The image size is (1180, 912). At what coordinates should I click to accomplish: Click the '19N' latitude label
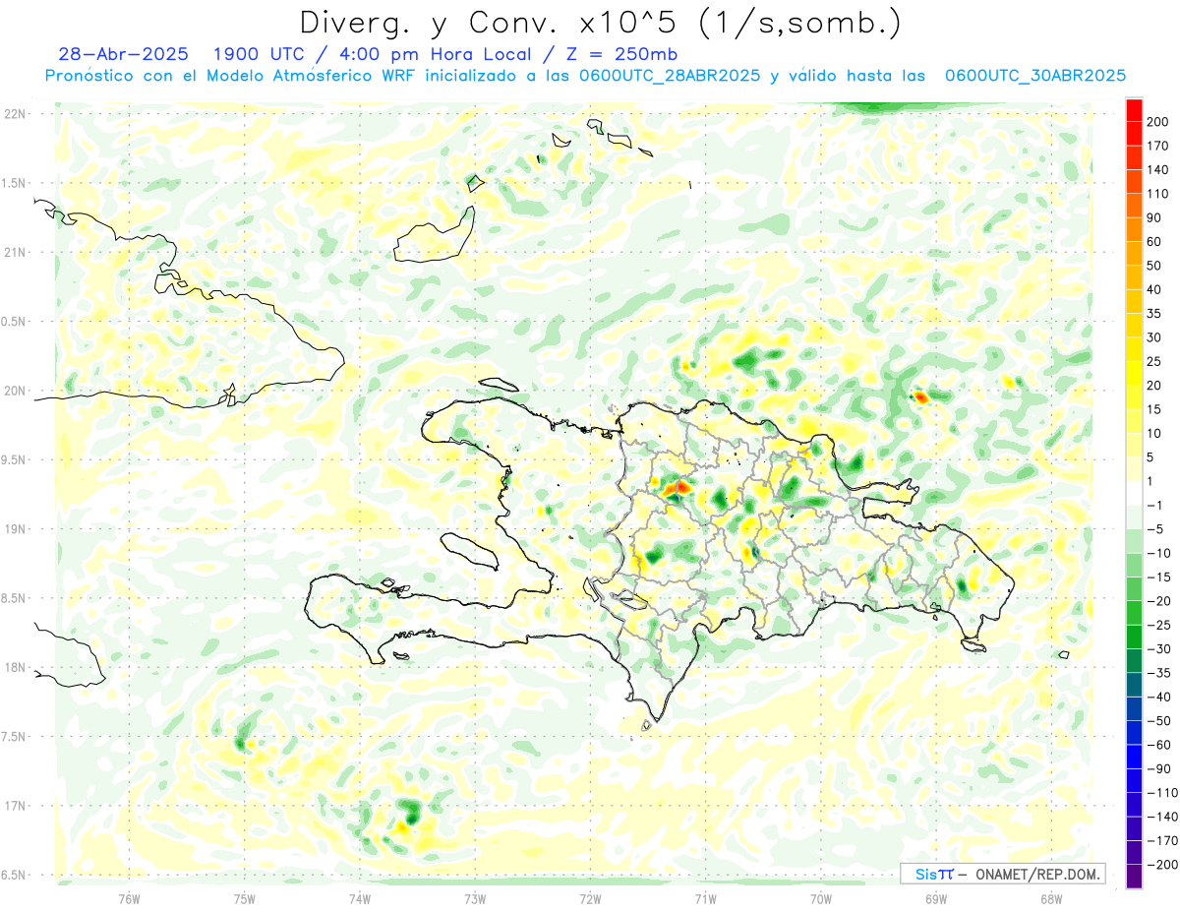click(x=15, y=529)
